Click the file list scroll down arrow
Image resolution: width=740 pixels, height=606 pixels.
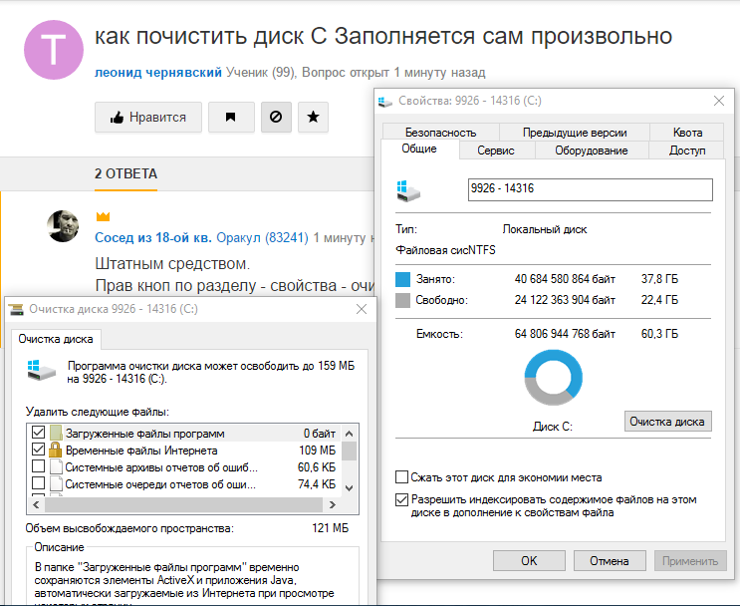[350, 488]
